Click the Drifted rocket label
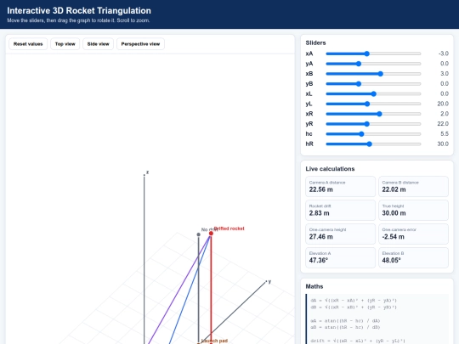This screenshot has width=459, height=344. click(x=229, y=228)
